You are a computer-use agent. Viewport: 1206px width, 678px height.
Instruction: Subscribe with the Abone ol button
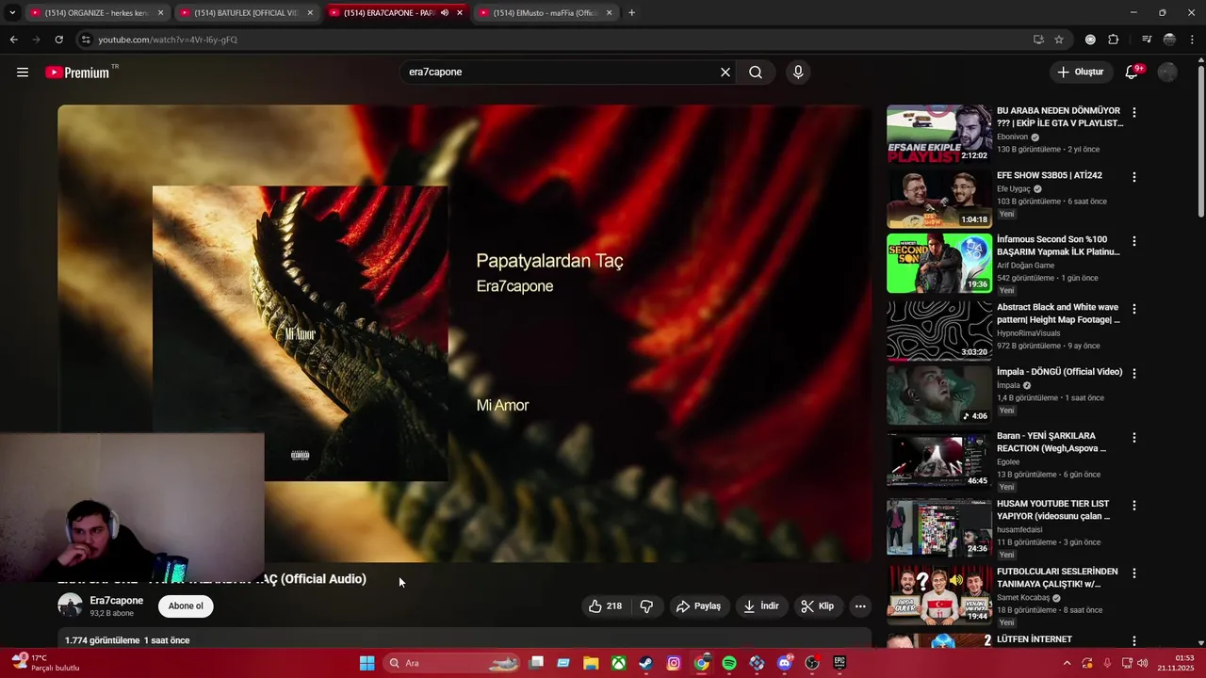tap(186, 606)
